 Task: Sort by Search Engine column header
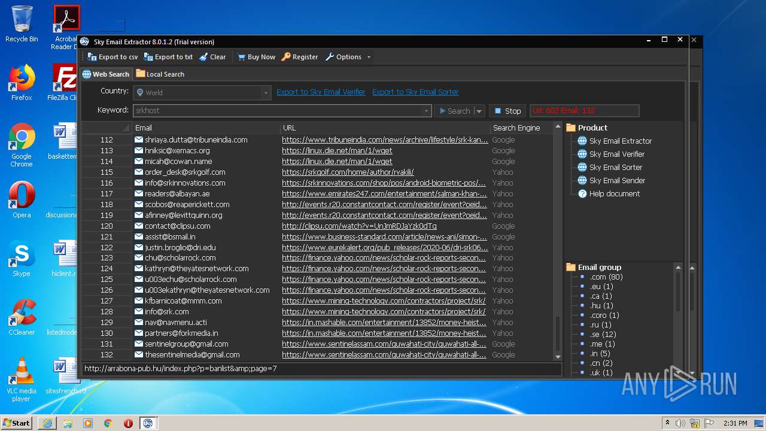(x=521, y=128)
